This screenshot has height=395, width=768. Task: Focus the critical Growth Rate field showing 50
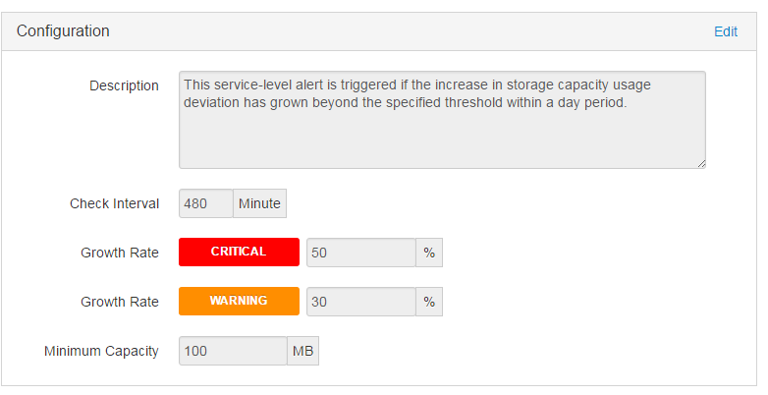tap(360, 253)
